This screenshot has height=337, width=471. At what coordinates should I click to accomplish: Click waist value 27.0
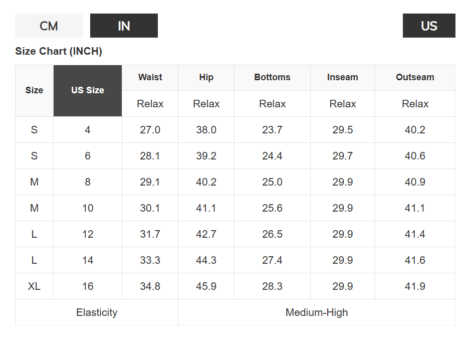(x=150, y=130)
